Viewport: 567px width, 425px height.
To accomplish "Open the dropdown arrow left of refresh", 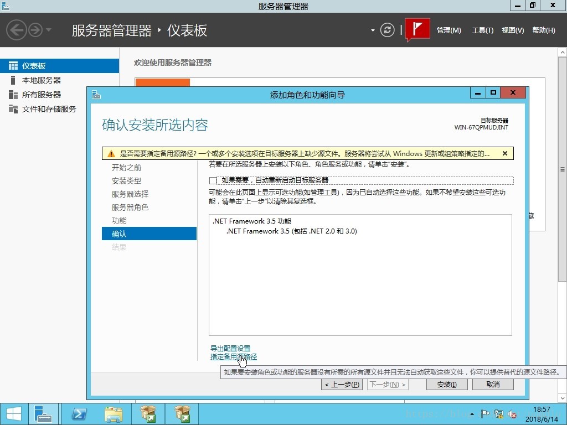I will click(373, 30).
